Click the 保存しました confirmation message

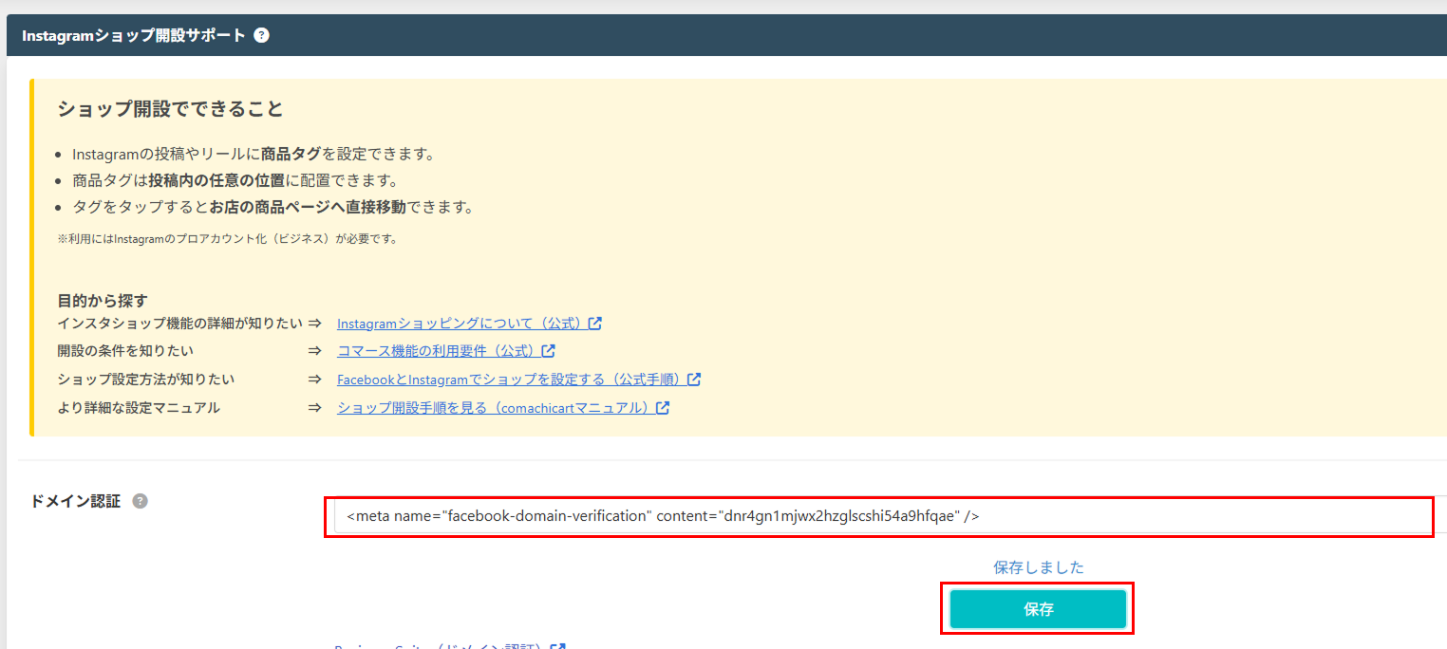pos(1039,567)
